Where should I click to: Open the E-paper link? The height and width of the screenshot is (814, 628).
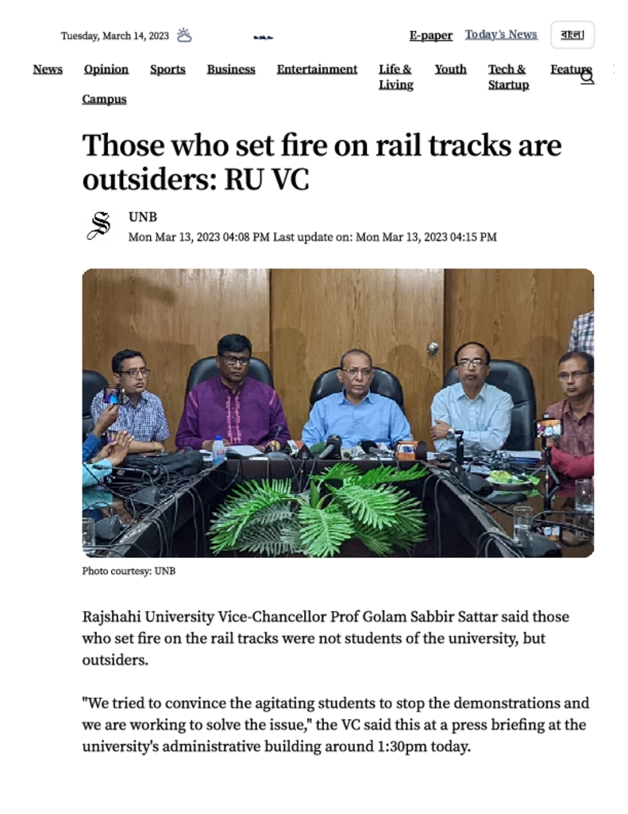click(x=431, y=35)
